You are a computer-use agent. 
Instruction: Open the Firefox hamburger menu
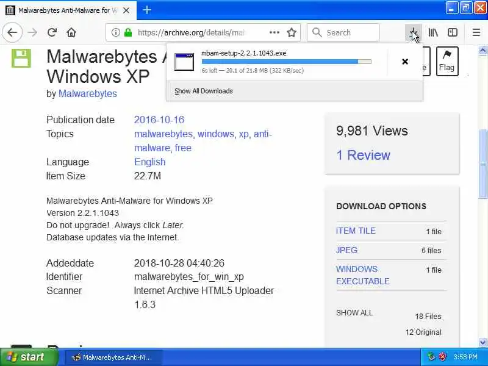(476, 32)
